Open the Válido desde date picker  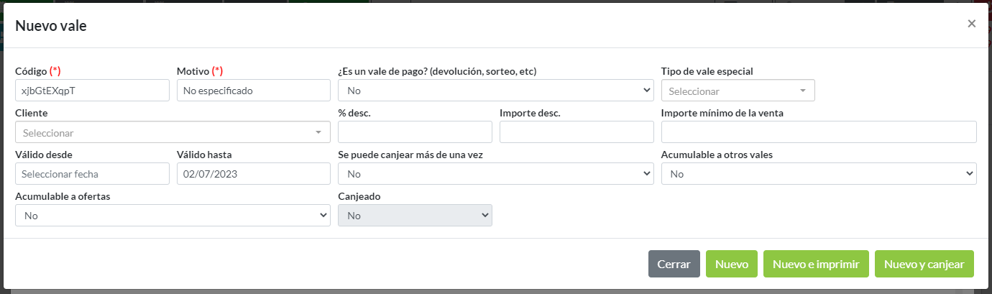click(x=92, y=174)
